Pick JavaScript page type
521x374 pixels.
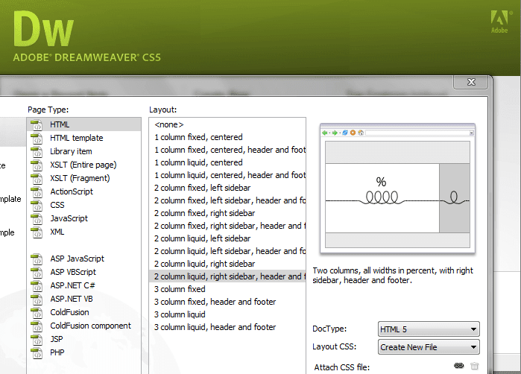83,218
